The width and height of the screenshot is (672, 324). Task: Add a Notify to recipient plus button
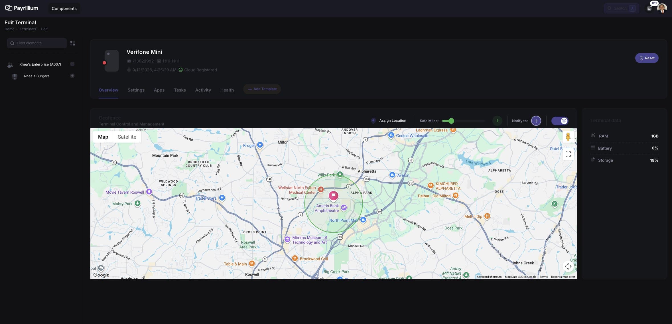(x=536, y=121)
